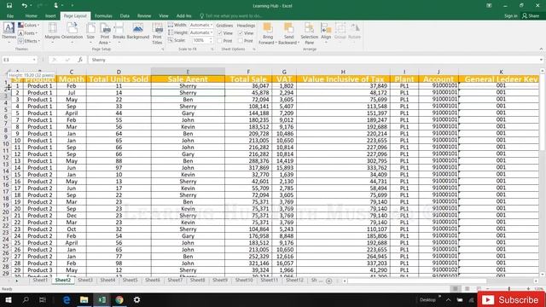Expand the theme Effects dropdown

coord(28,41)
